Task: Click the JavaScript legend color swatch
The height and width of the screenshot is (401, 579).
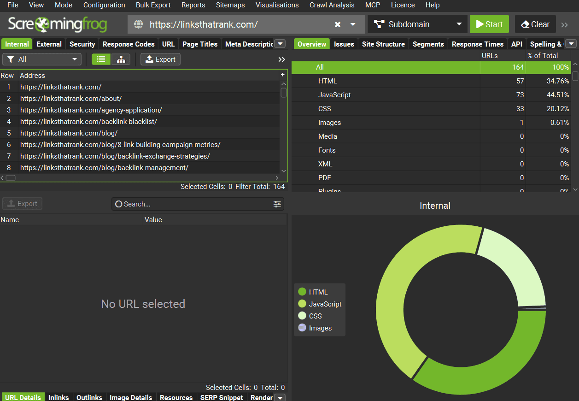Action: [x=302, y=304]
